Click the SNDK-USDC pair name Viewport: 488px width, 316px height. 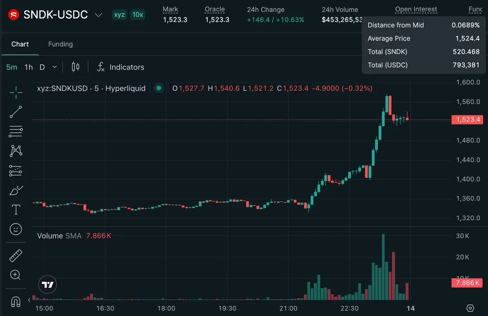[56, 15]
